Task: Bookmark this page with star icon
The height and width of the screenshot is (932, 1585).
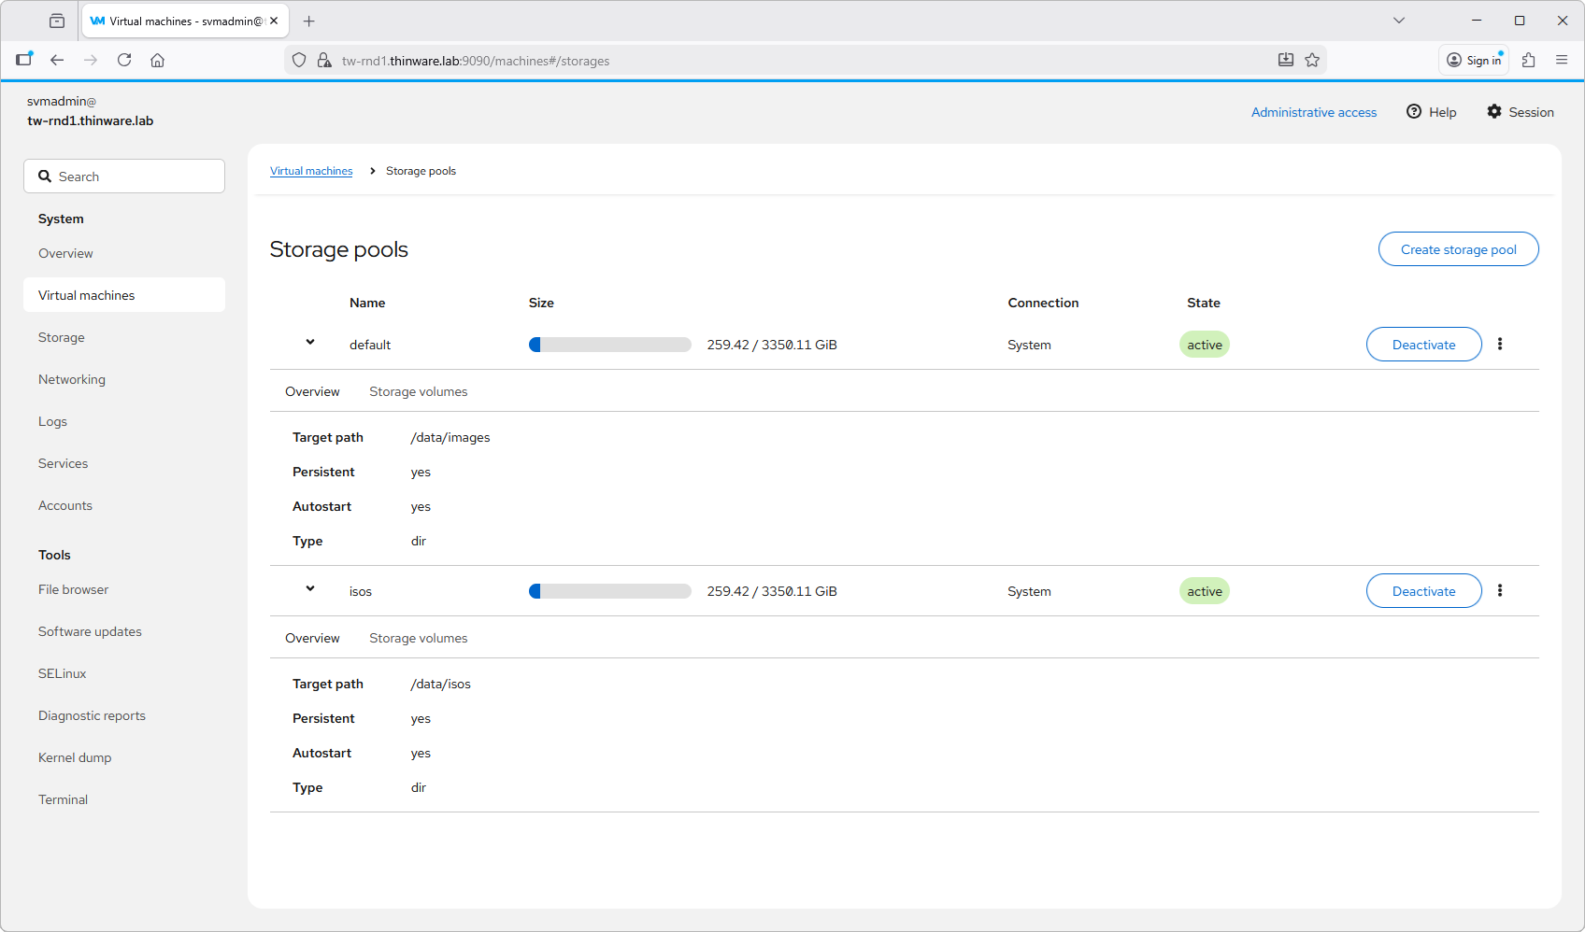Action: pos(1312,60)
